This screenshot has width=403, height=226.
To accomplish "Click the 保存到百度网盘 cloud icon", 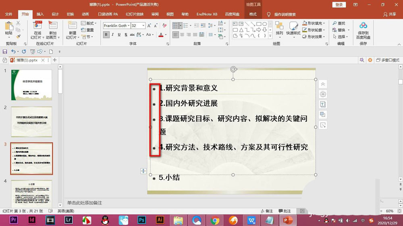I will click(363, 25).
